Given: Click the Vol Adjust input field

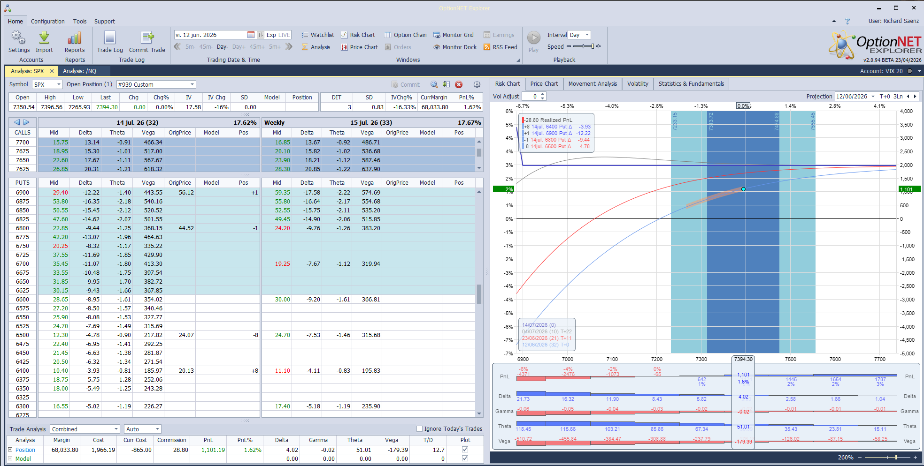Looking at the screenshot, I should coord(531,96).
